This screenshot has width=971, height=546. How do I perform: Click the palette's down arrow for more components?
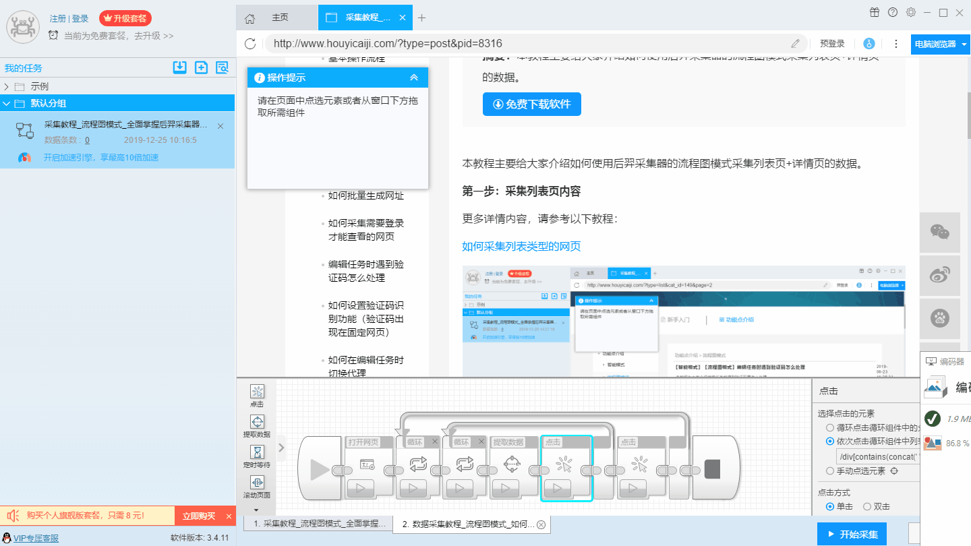pos(256,510)
